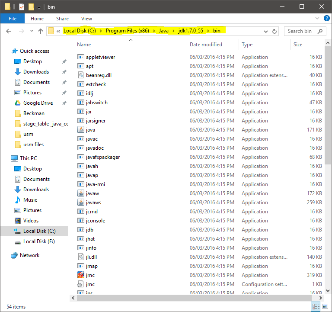Open the View ribbon tab
Screen dimensions: 332x312
point(86,19)
